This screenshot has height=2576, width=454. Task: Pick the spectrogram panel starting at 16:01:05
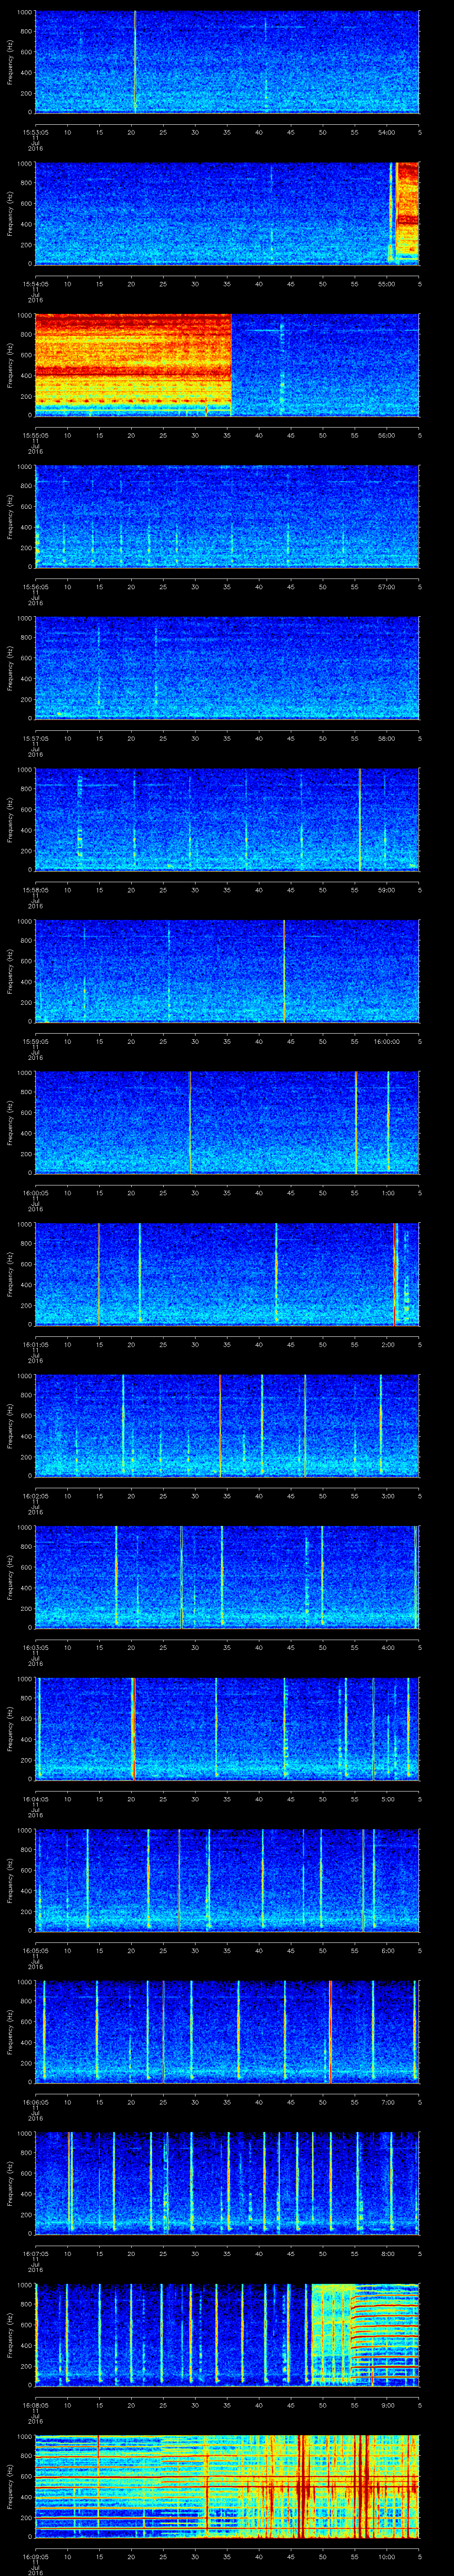click(x=227, y=1274)
